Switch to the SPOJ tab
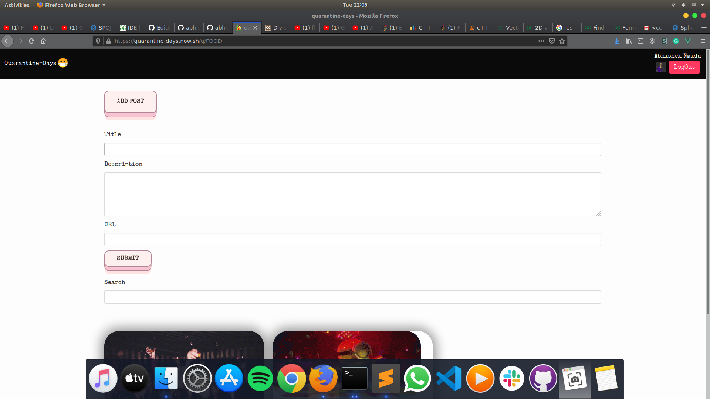The width and height of the screenshot is (710, 399). click(101, 28)
